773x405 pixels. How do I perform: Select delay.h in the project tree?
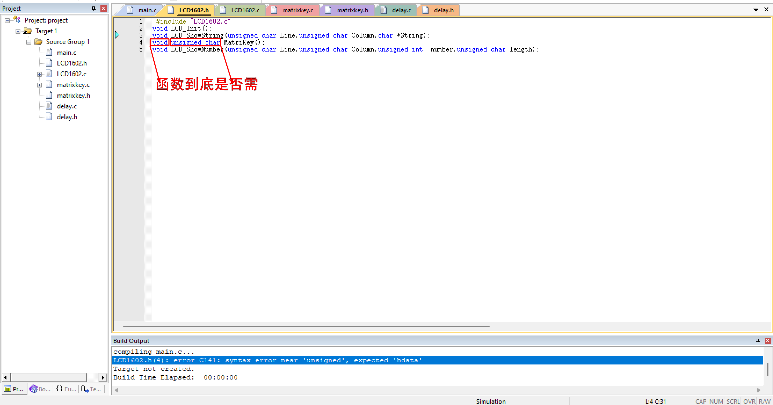67,117
